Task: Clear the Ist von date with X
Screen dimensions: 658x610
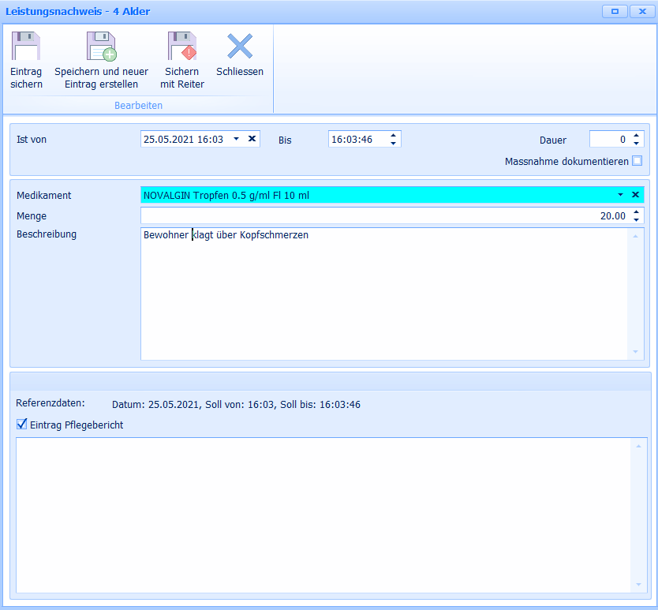Action: [252, 139]
